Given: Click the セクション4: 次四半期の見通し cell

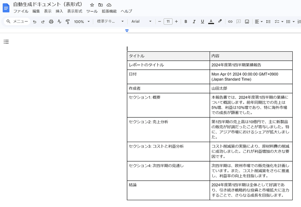Looking at the screenshot, I should click(168, 171).
